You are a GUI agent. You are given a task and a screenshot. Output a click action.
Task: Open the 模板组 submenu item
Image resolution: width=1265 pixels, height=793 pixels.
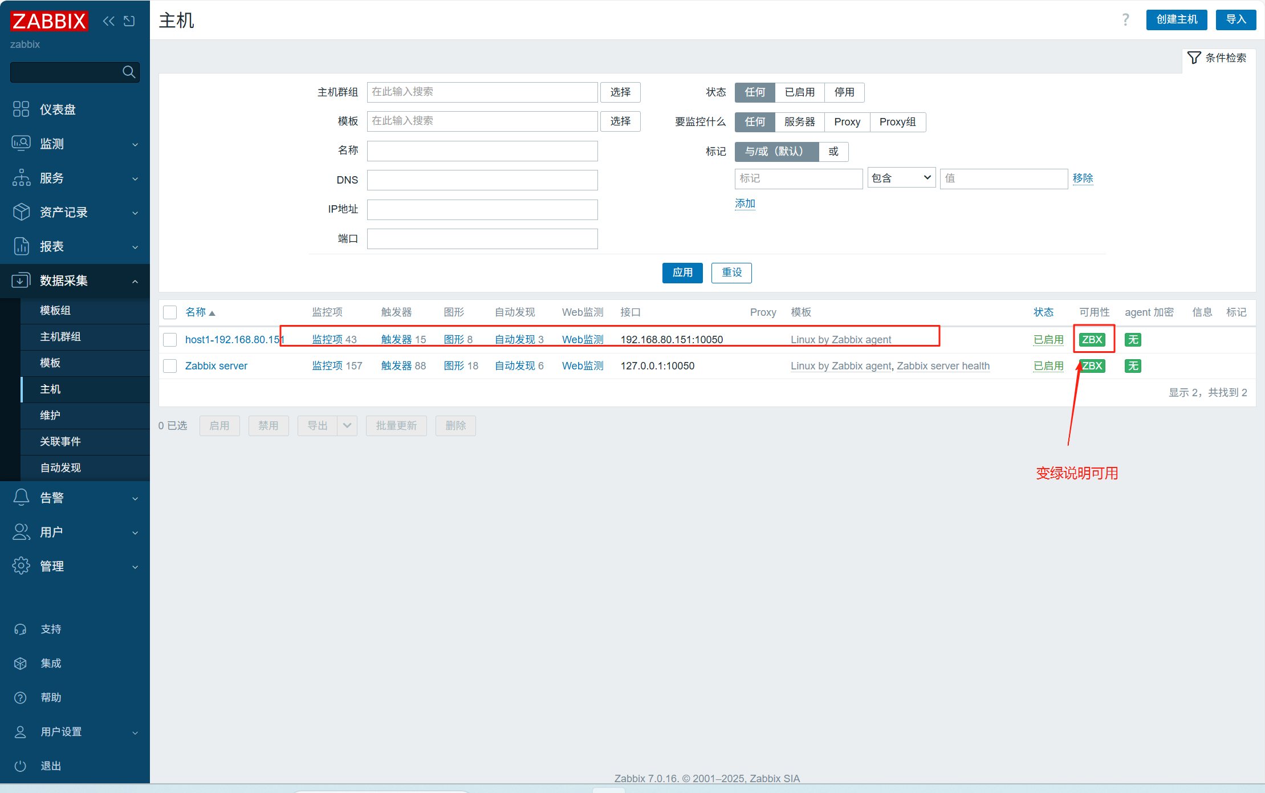coord(85,310)
